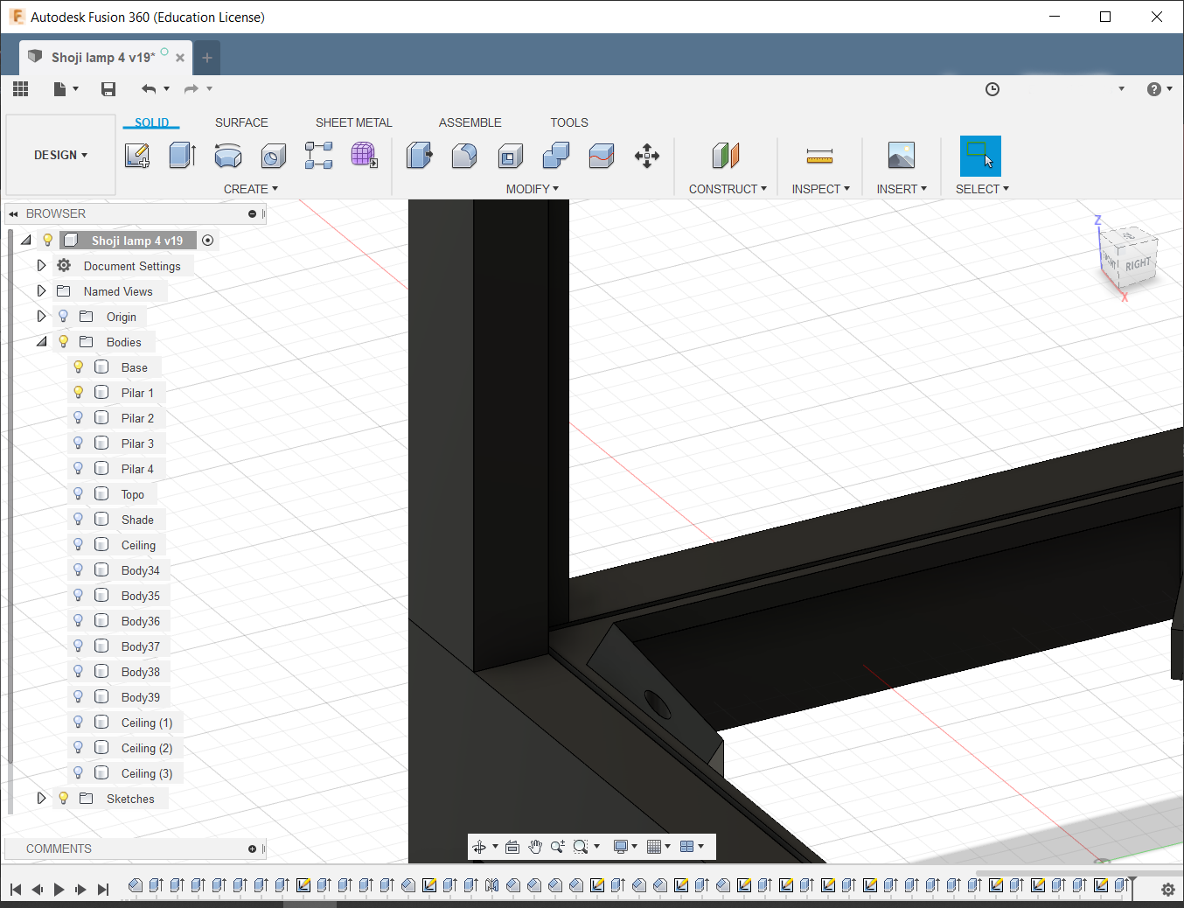The image size is (1184, 908).
Task: Select the Offset Plane construct tool
Action: click(726, 156)
